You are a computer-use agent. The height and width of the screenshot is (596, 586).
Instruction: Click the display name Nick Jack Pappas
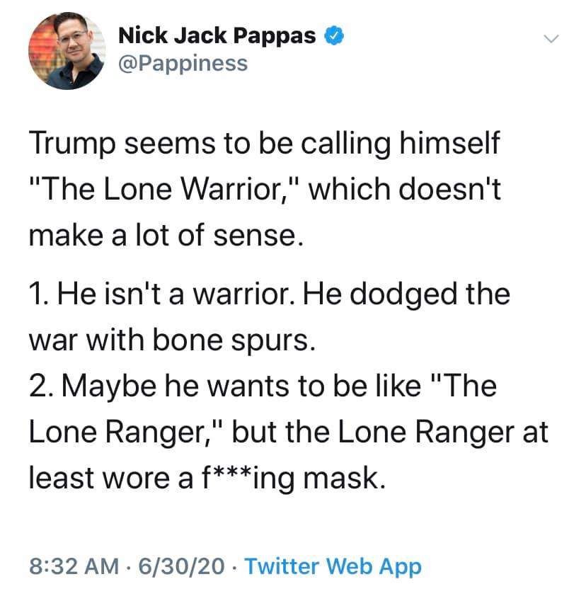(217, 35)
